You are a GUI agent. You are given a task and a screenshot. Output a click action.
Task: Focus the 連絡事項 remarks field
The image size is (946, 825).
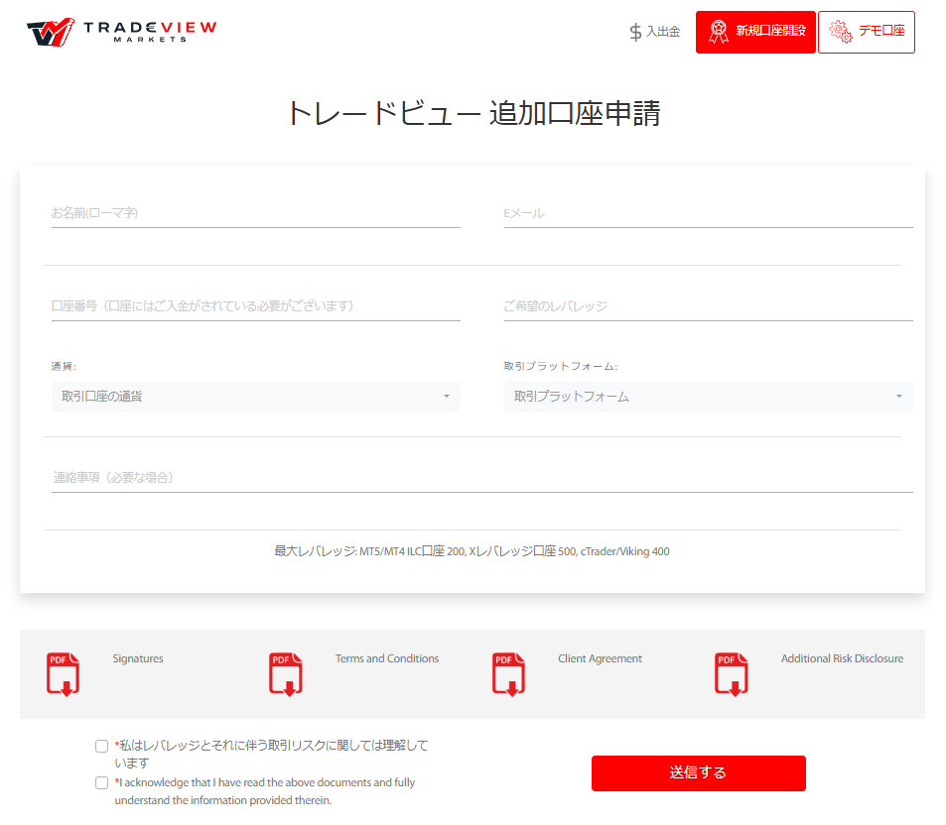point(481,478)
